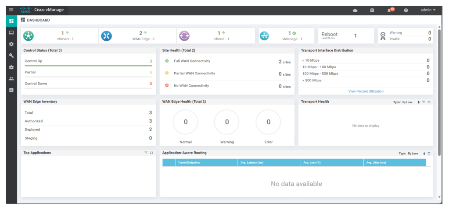Click the help question mark icon
The height and width of the screenshot is (210, 449).
pos(406,10)
